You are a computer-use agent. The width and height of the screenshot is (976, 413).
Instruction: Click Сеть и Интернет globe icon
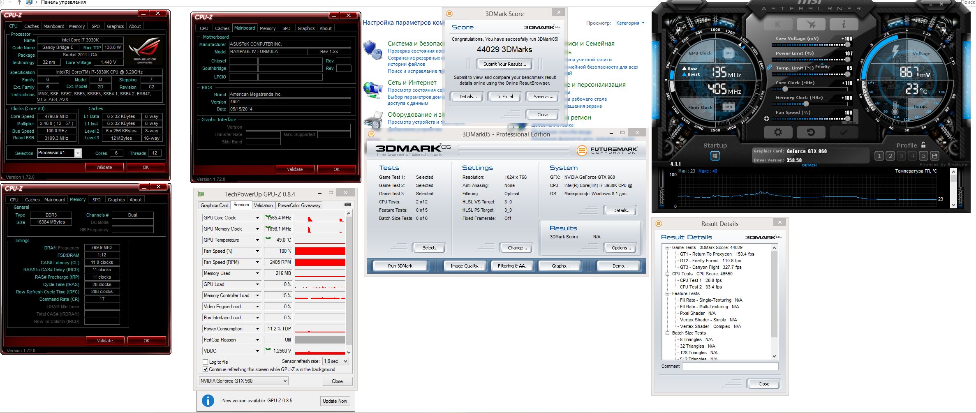pyautogui.click(x=373, y=90)
